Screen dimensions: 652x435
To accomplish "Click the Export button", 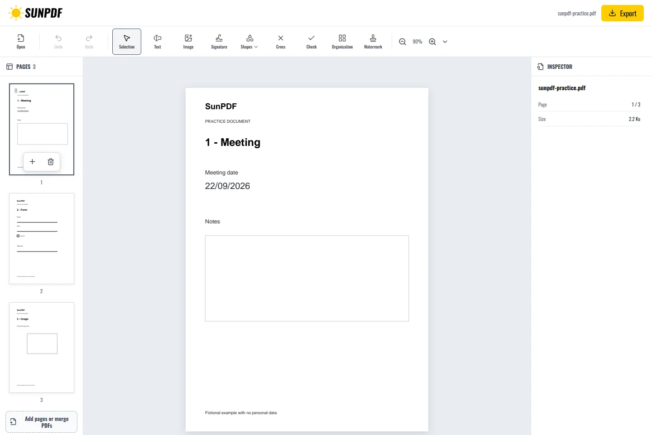I will tap(623, 13).
